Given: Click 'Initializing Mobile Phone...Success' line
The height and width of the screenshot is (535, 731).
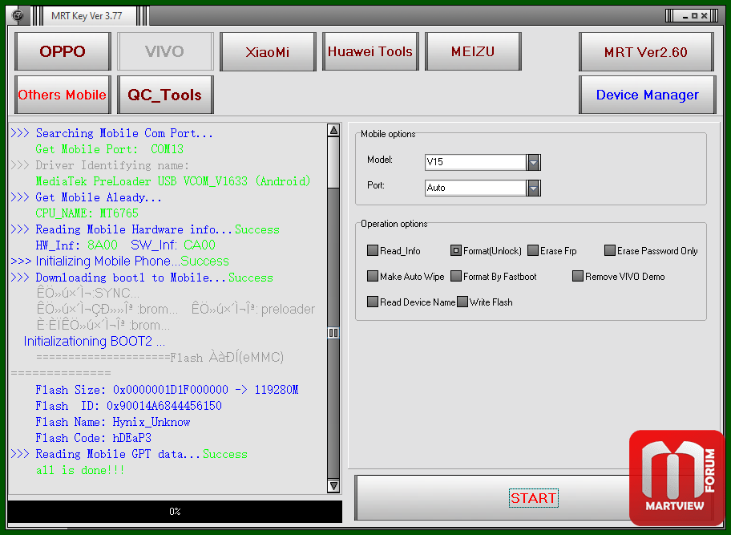Looking at the screenshot, I should (x=119, y=261).
